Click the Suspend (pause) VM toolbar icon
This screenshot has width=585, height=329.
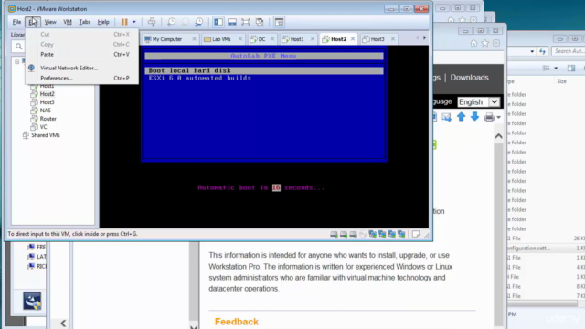124,22
